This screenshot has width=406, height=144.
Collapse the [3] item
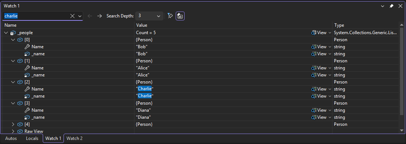tap(13, 103)
